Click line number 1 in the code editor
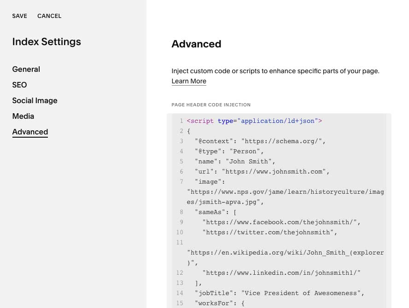 [181, 121]
